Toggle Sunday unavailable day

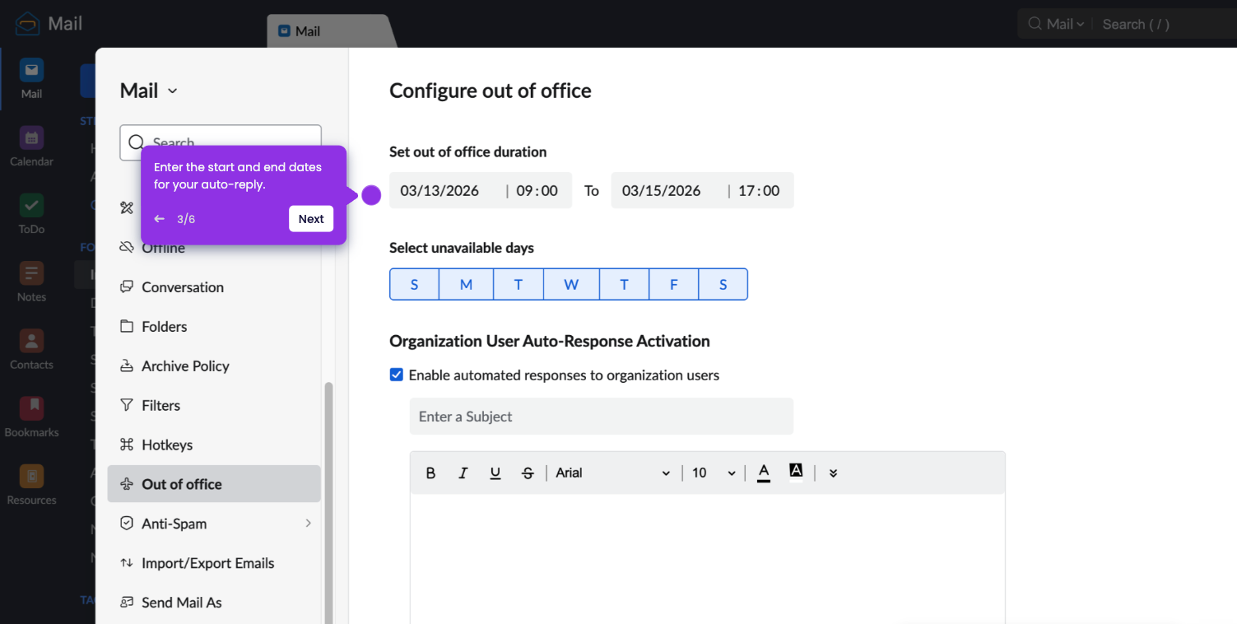(x=414, y=284)
